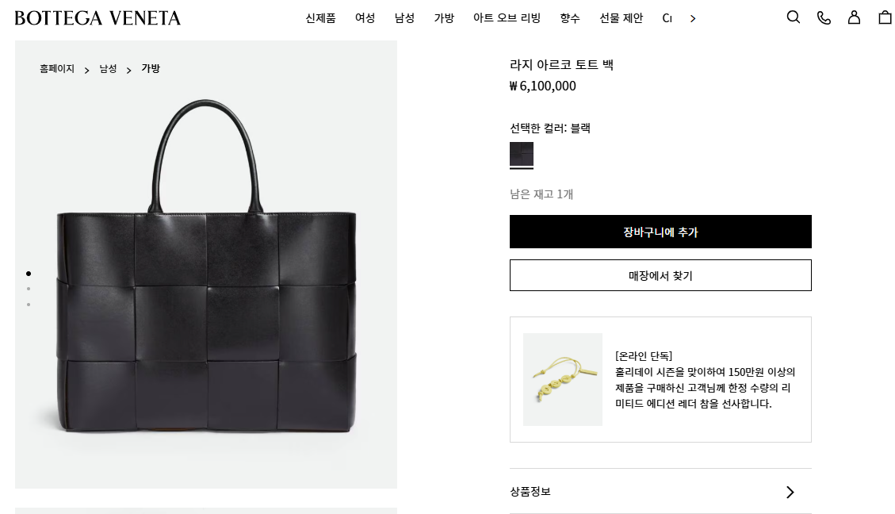Open the 신제품 menu
Image resolution: width=895 pixels, height=514 pixels.
[320, 18]
